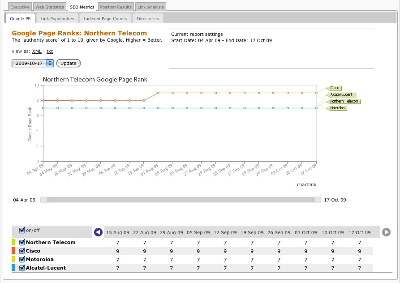Click the Northern Telecom row name
Screen dimensions: 400x283
click(x=51, y=242)
